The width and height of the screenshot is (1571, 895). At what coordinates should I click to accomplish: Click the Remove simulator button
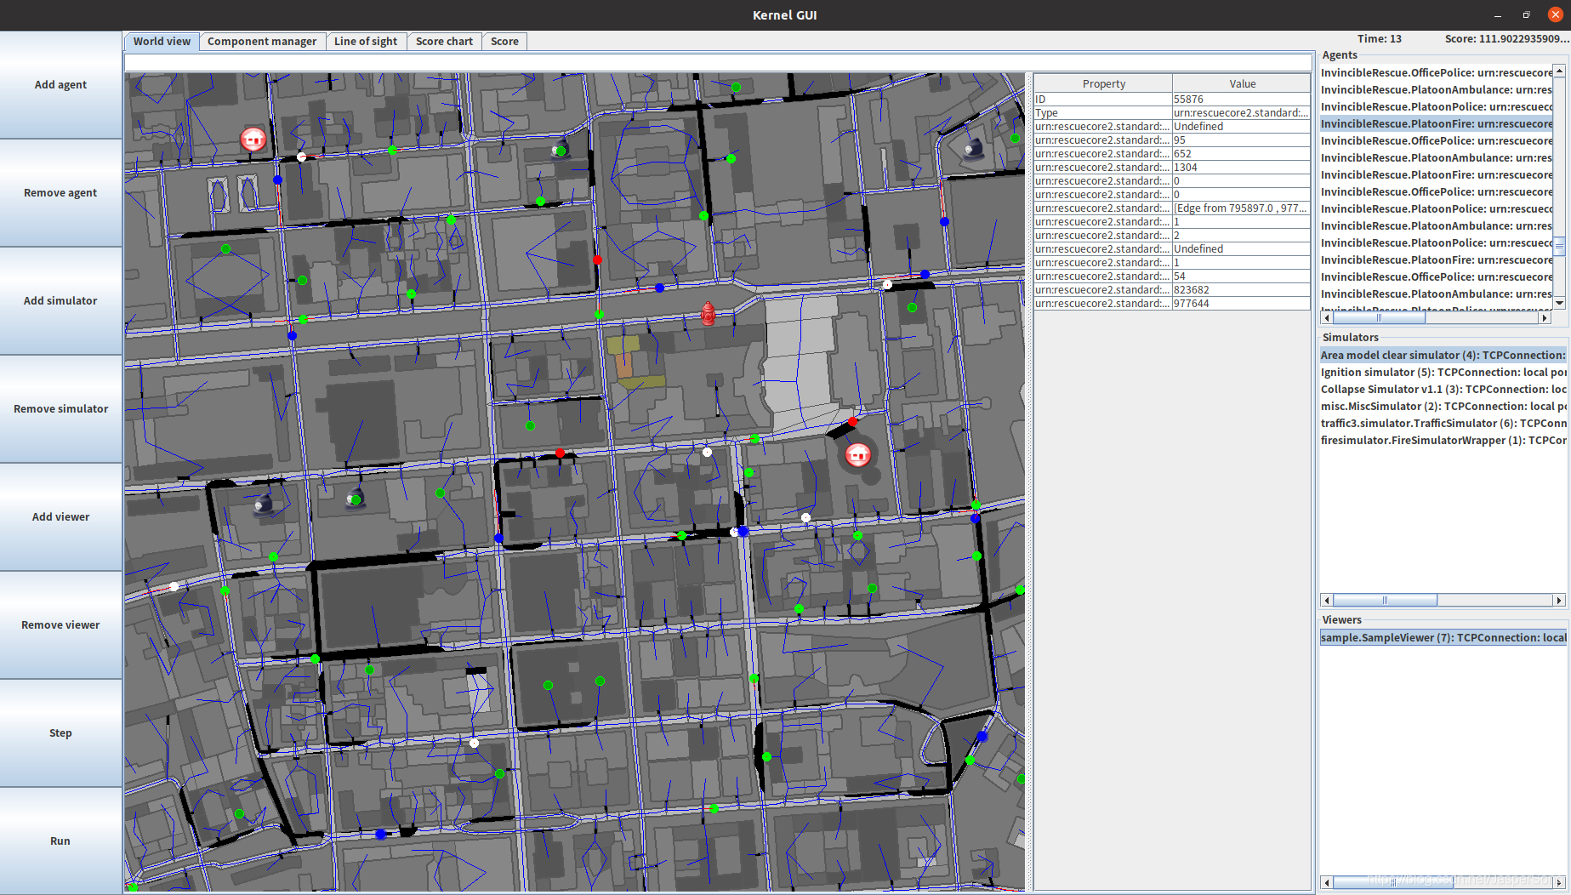(60, 409)
